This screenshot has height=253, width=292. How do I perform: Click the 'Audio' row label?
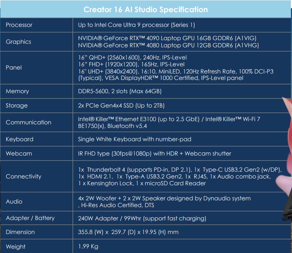click(x=14, y=201)
